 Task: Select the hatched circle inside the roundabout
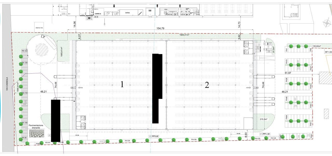click(41, 48)
